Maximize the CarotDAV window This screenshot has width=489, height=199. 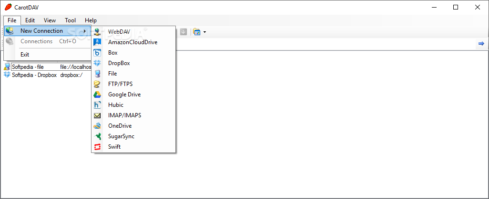456,7
